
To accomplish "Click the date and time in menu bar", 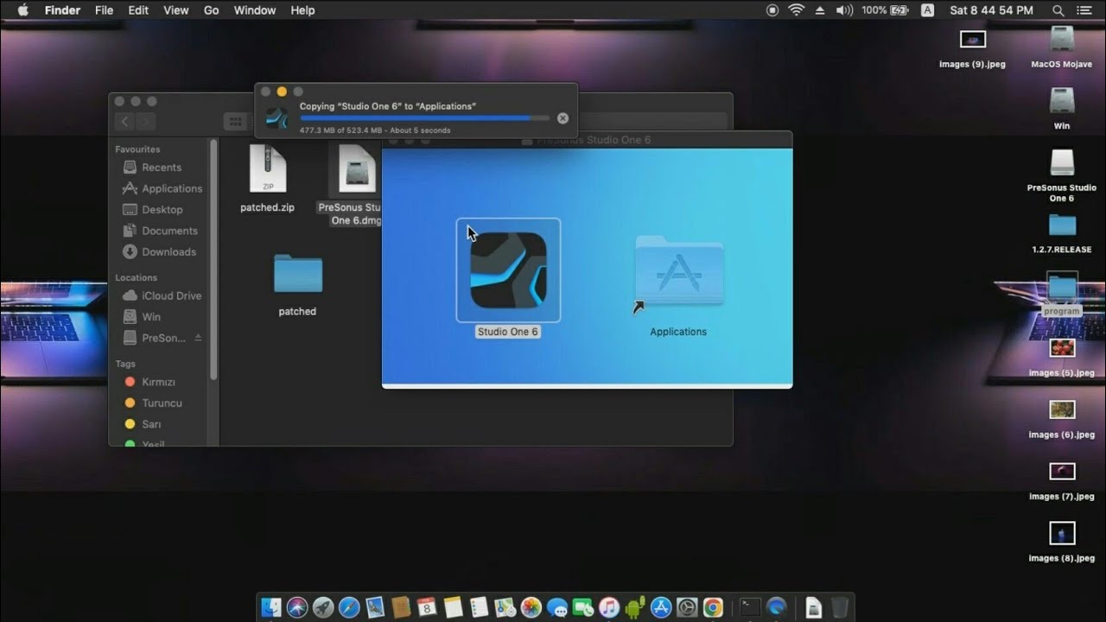I will 991,10.
